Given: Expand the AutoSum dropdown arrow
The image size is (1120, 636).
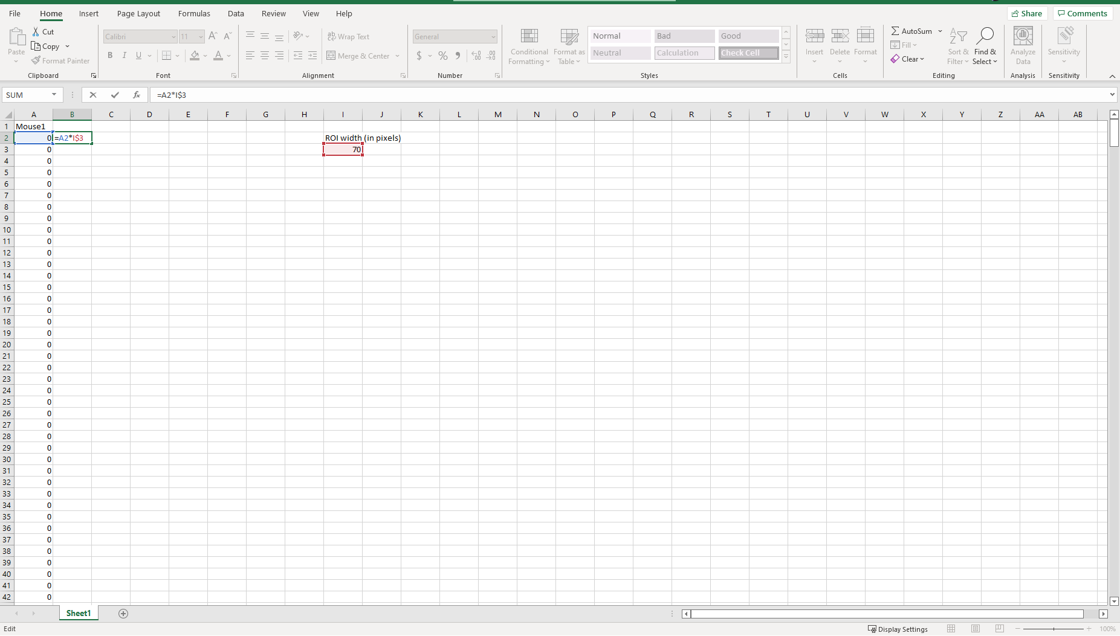Looking at the screenshot, I should (x=940, y=31).
